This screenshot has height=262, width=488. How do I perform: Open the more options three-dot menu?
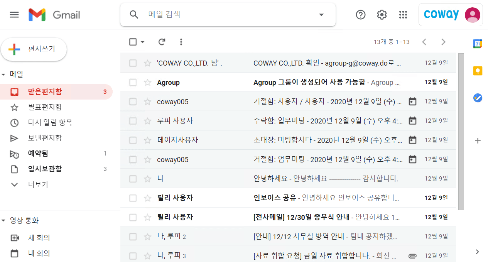(181, 42)
